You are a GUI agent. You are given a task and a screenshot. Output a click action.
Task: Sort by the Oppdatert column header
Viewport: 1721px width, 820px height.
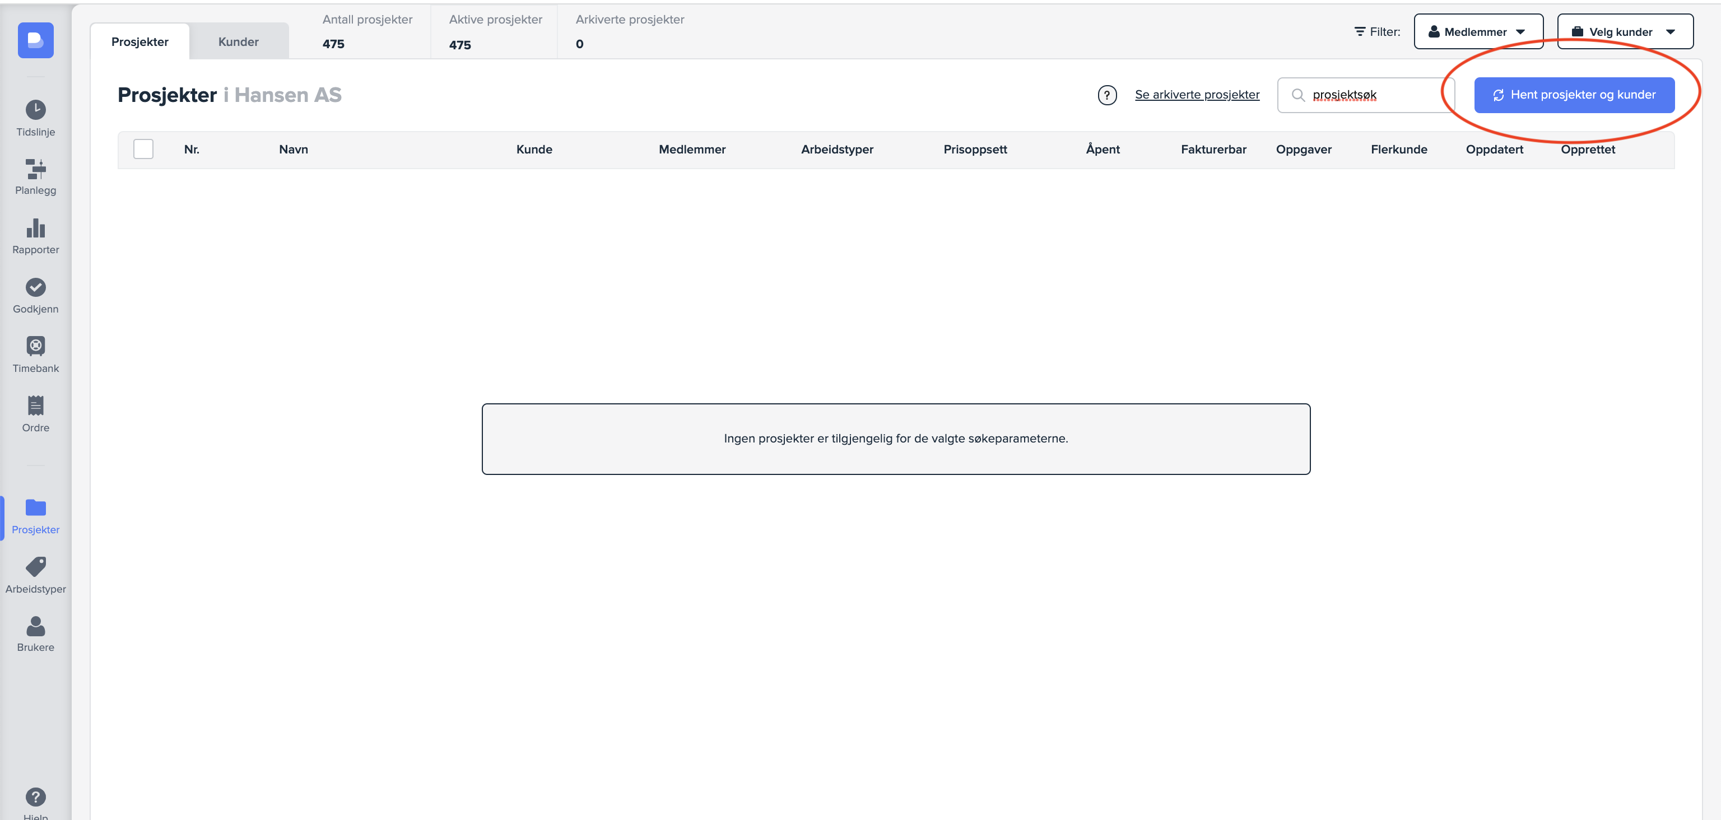point(1494,150)
